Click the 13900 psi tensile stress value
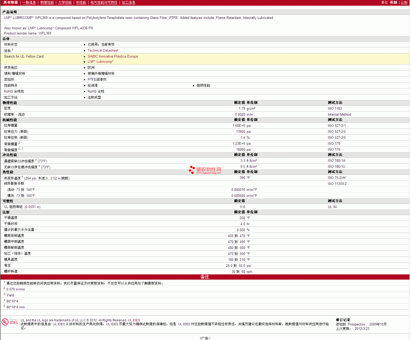 (x=240, y=132)
